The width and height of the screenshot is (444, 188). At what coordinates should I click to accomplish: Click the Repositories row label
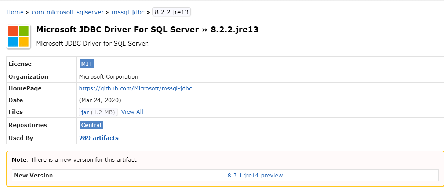tap(28, 125)
